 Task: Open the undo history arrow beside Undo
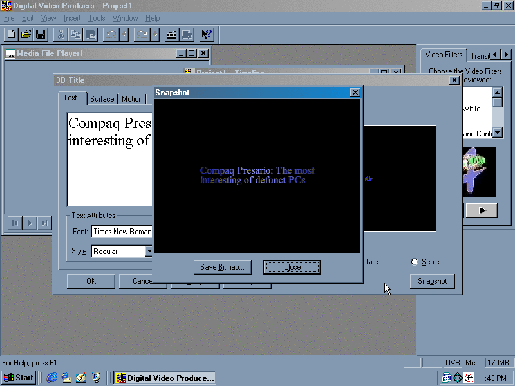tap(124, 34)
